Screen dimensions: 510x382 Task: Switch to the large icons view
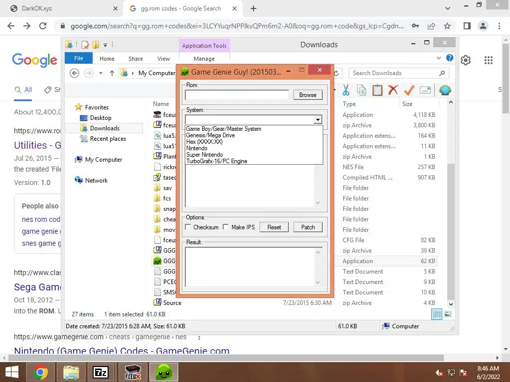[448, 314]
